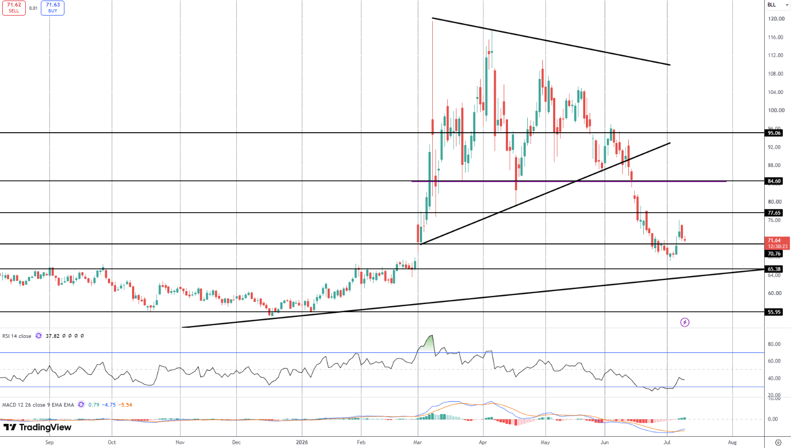Click the 77.65 horizontal line price label
This screenshot has height=448, width=791.
[x=774, y=213]
